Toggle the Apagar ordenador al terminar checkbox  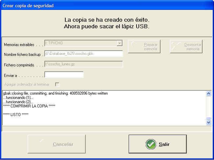tap(57, 84)
